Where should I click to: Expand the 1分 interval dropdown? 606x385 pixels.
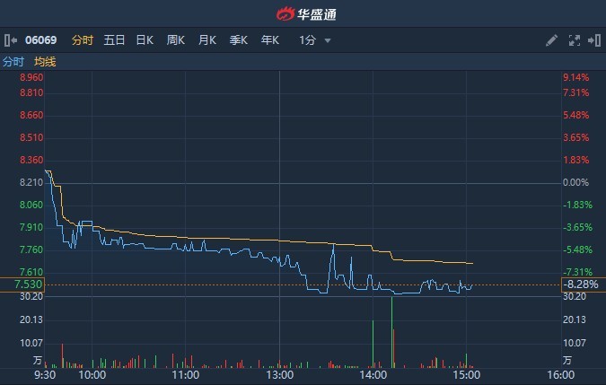(x=315, y=40)
